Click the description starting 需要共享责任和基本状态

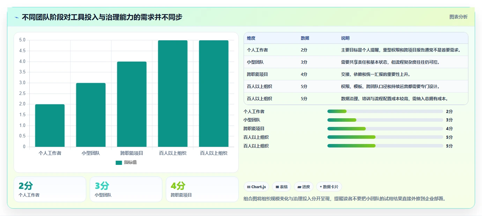tap(390, 62)
